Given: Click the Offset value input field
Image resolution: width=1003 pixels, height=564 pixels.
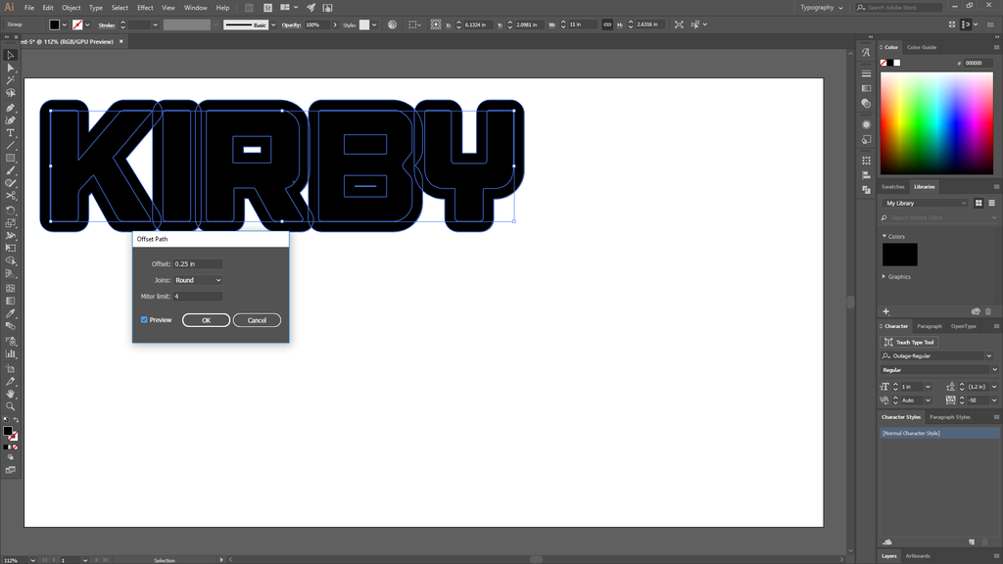Looking at the screenshot, I should (x=198, y=264).
